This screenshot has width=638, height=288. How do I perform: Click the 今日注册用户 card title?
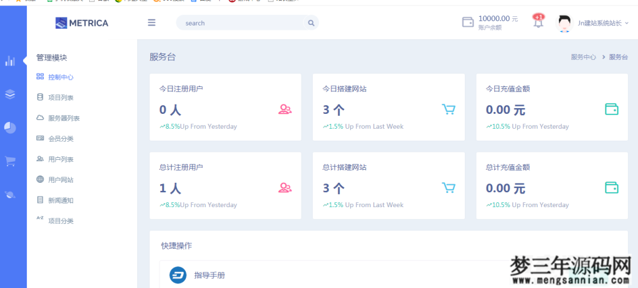[x=181, y=89]
